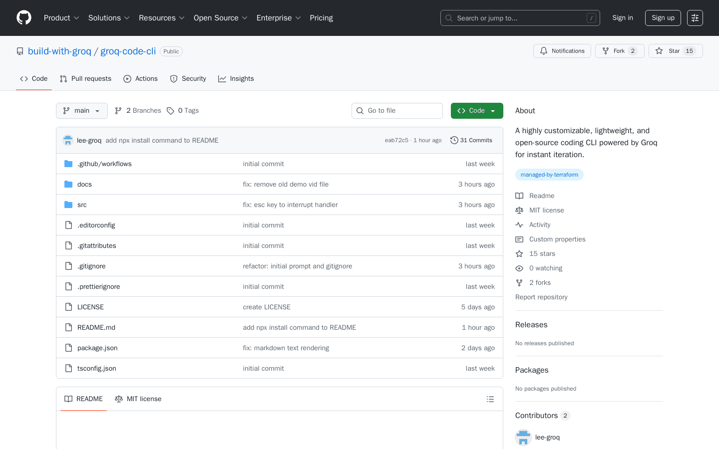This screenshot has width=719, height=449.
Task: Open the Packages heading link
Action: coord(532,370)
